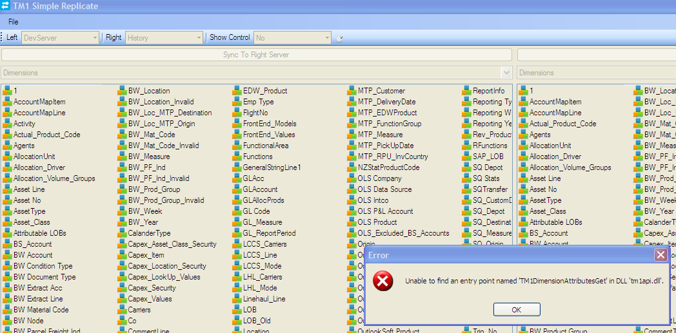This screenshot has width=676, height=333.
Task: Select Capex_Asset_Class_Security dimension
Action: click(172, 244)
